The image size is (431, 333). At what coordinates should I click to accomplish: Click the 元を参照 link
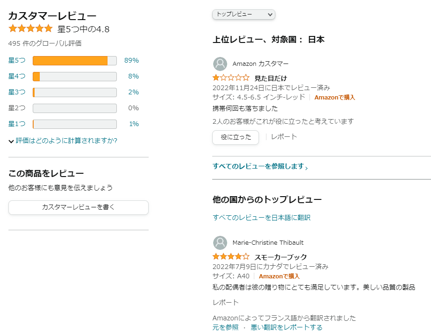(225, 327)
